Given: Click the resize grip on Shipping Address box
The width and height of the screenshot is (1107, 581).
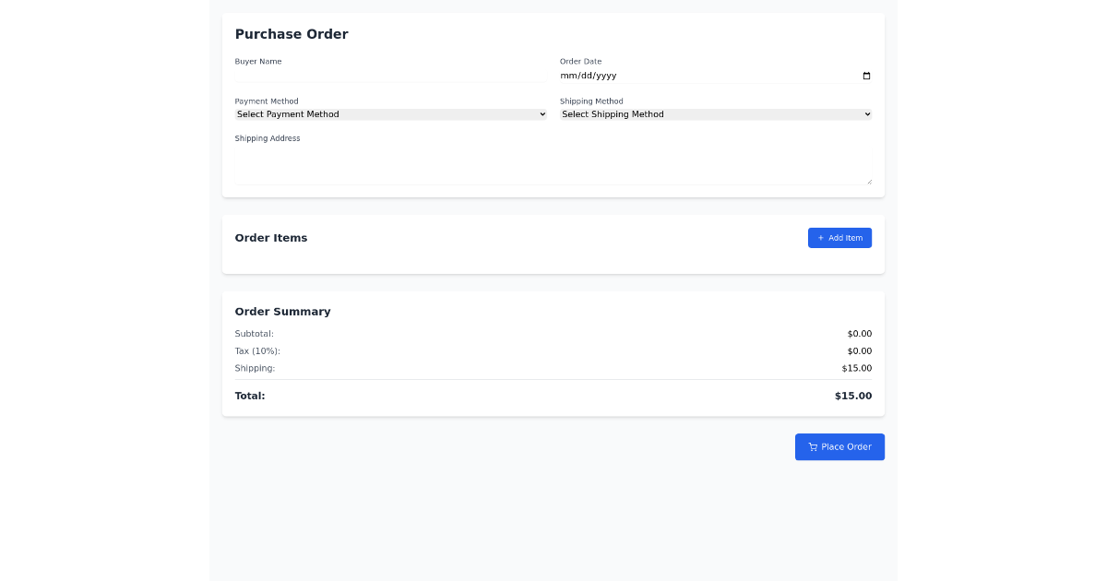Looking at the screenshot, I should [x=869, y=181].
